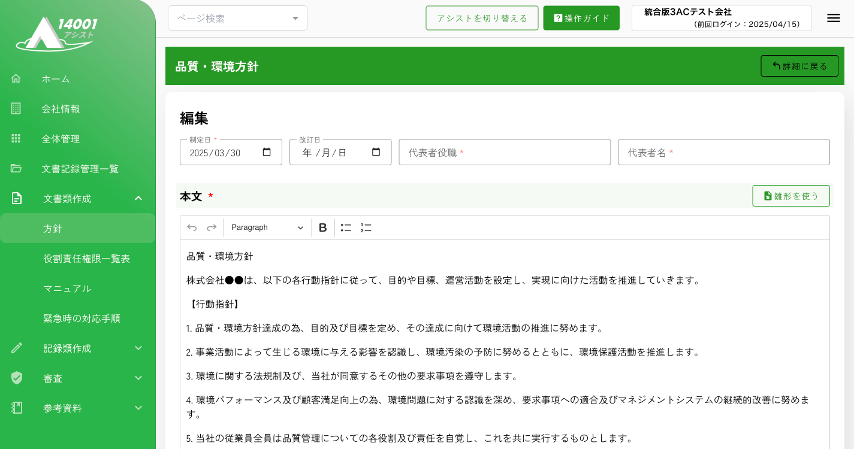Open the hamburger menu at top right
Screen dimensions: 854x449
[x=833, y=18]
